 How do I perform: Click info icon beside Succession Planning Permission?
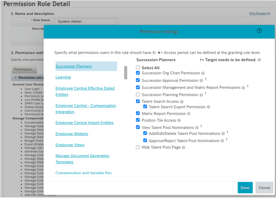coord(201,95)
